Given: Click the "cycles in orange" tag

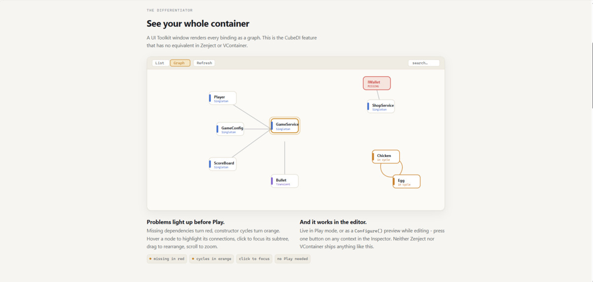Looking at the screenshot, I should click(212, 259).
